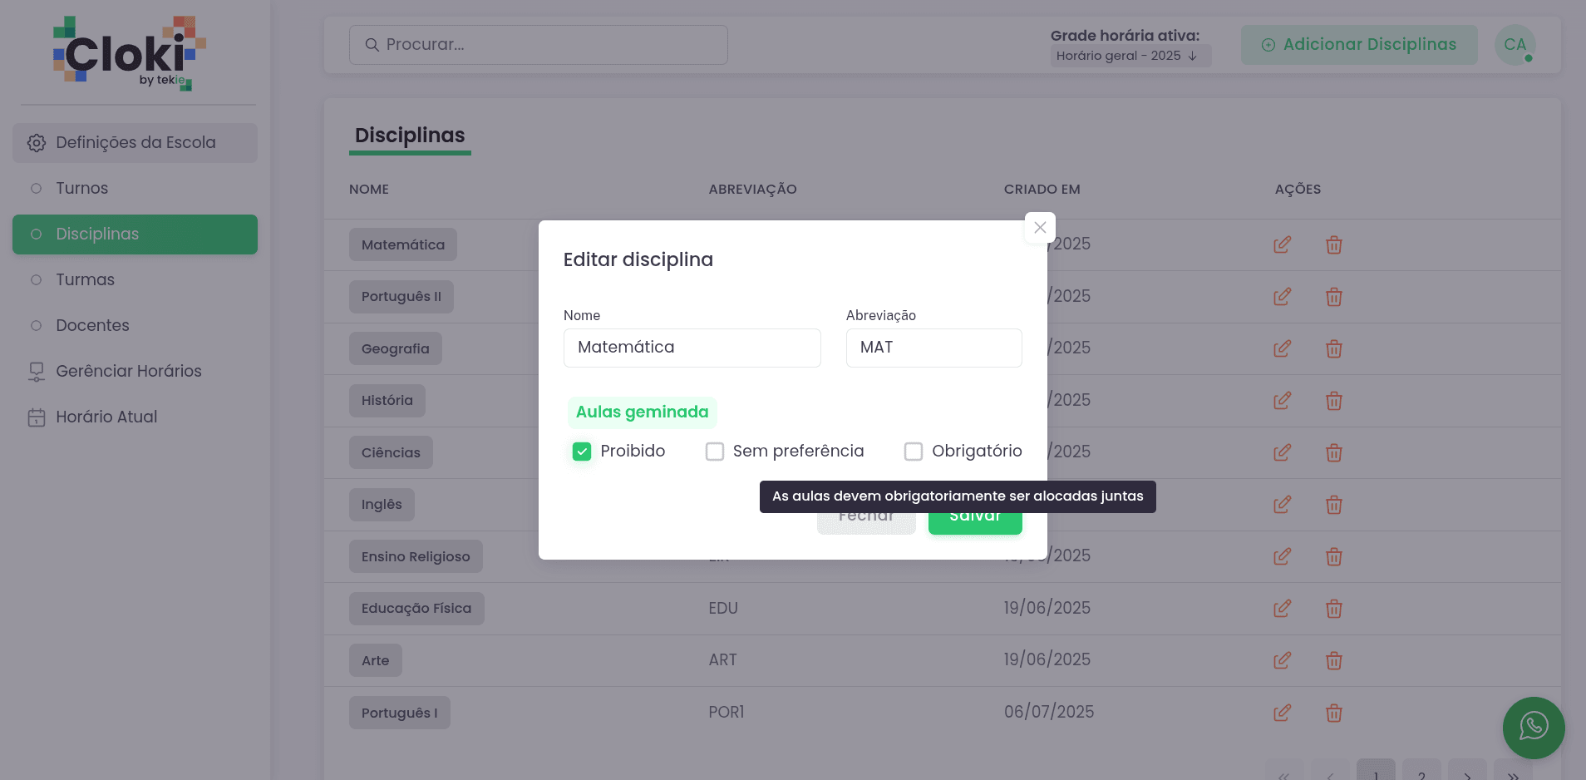
Task: Click the trash icon for Geografia row
Action: tap(1333, 349)
